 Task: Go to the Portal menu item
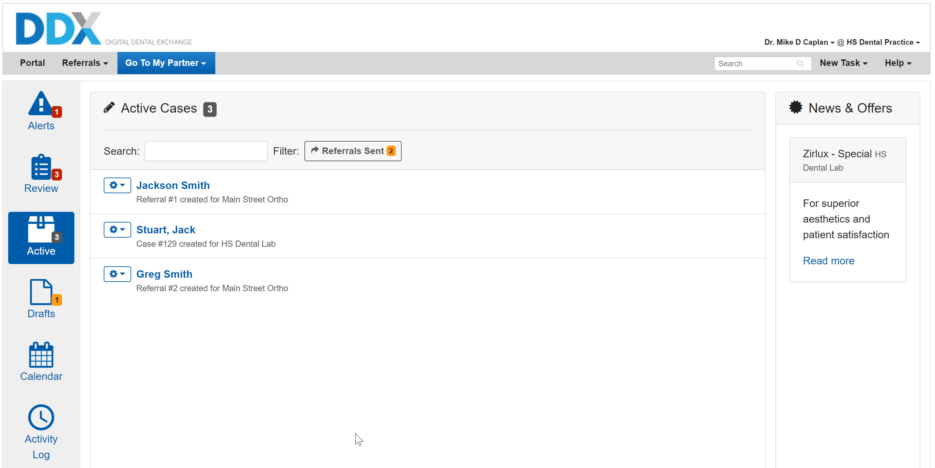(32, 63)
